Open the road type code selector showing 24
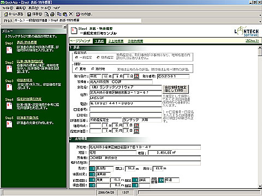The width and height of the screenshot is (262, 196). pos(161,180)
